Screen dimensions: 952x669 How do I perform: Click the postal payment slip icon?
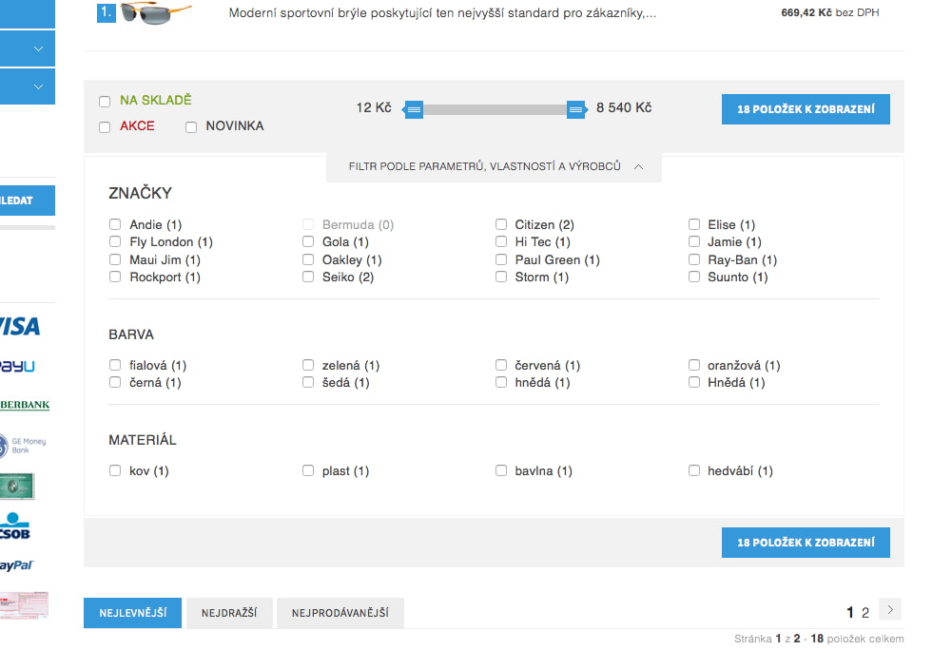point(24,605)
